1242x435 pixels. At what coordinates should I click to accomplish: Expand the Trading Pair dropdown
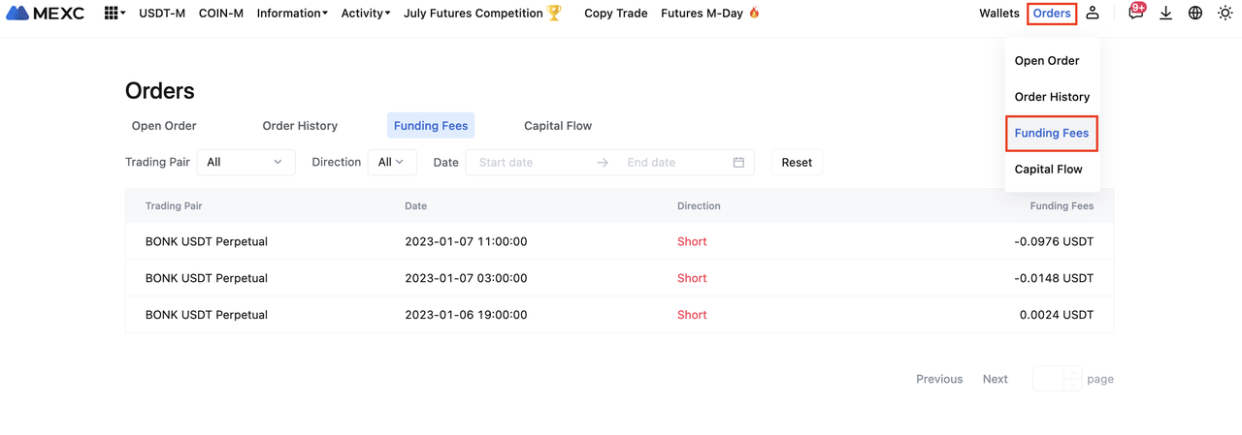[x=245, y=162]
